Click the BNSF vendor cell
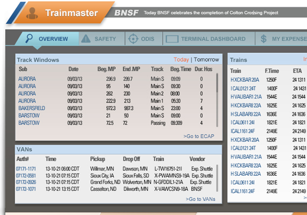307x215 pixels. click(x=197, y=189)
